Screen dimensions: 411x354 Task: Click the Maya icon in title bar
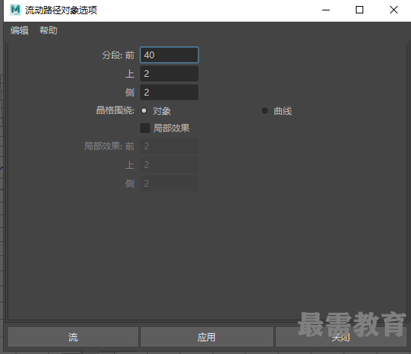(x=16, y=10)
